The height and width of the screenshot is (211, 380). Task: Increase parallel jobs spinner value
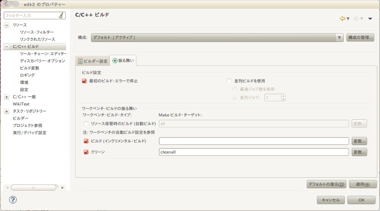[x=283, y=96]
